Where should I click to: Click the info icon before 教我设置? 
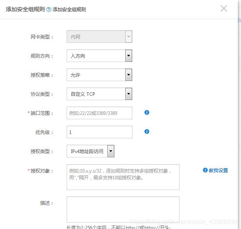click(205, 170)
